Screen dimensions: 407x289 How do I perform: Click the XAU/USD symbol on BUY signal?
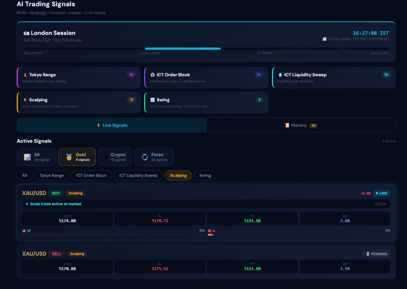click(34, 193)
